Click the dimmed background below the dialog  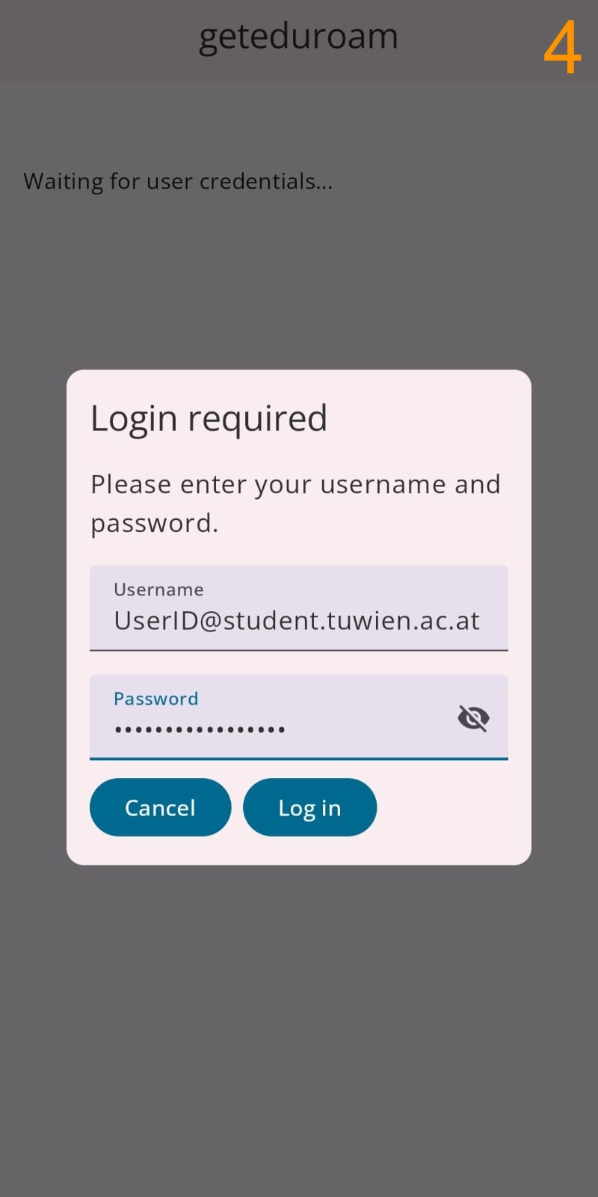pos(299,1032)
